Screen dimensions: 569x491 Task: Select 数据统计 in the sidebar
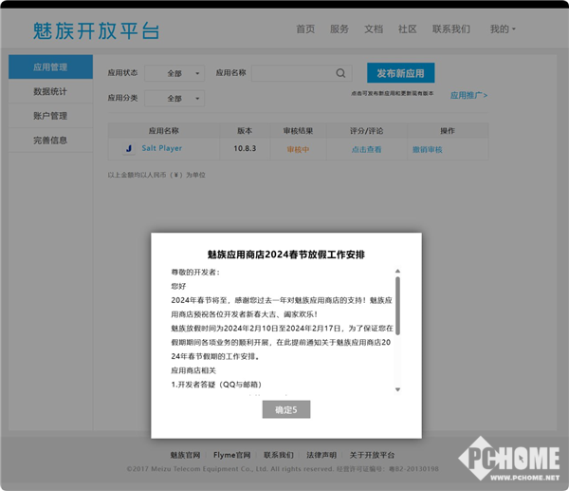[50, 92]
